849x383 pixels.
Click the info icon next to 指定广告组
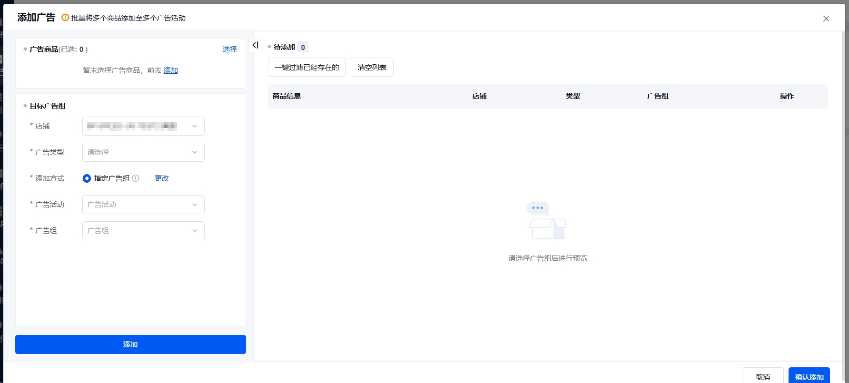point(136,178)
